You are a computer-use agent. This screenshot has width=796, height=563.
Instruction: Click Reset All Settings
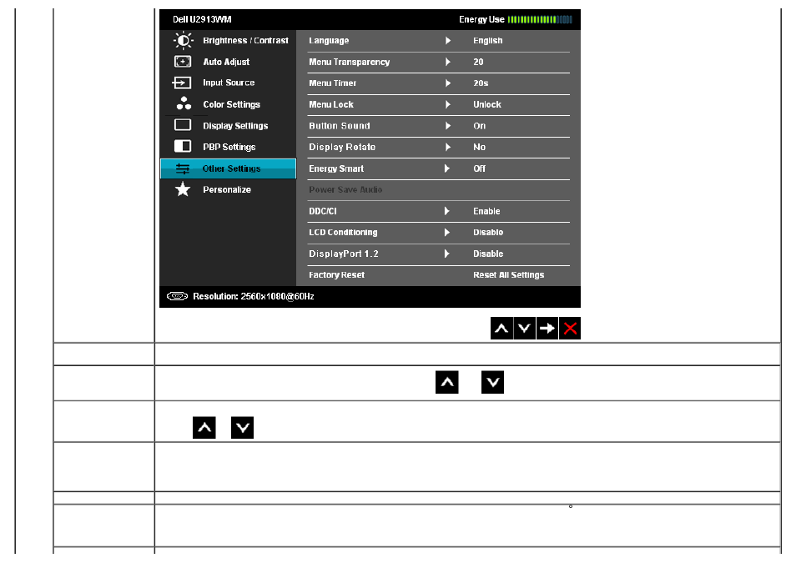[x=508, y=274]
